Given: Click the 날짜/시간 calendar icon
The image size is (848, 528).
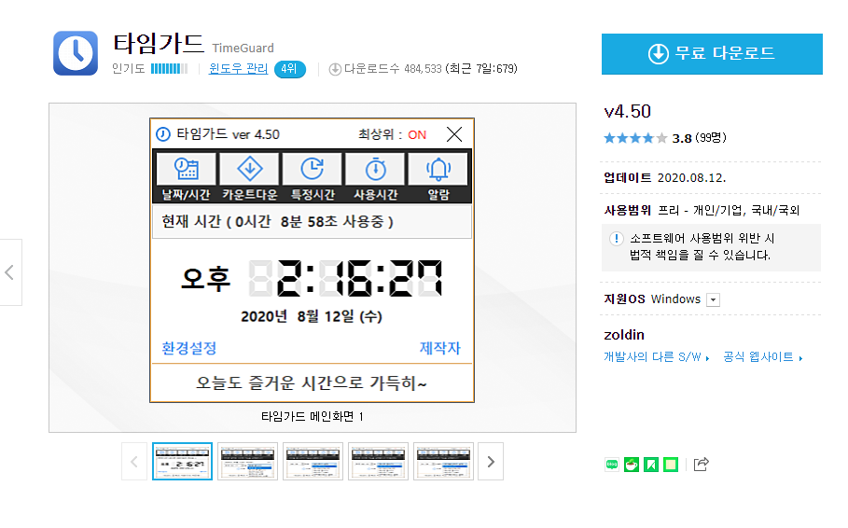Looking at the screenshot, I should (x=186, y=170).
